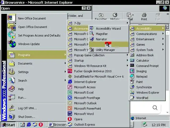Click the toolbar overflow chevron in Internet Explorer

[x=168, y=14]
